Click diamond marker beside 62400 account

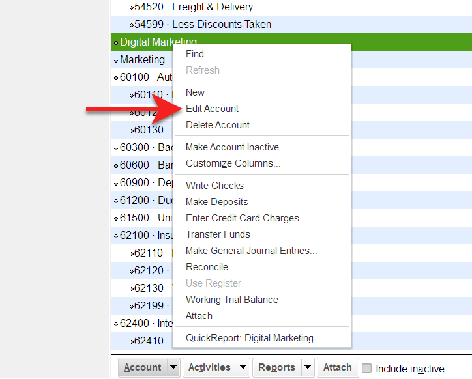click(116, 324)
